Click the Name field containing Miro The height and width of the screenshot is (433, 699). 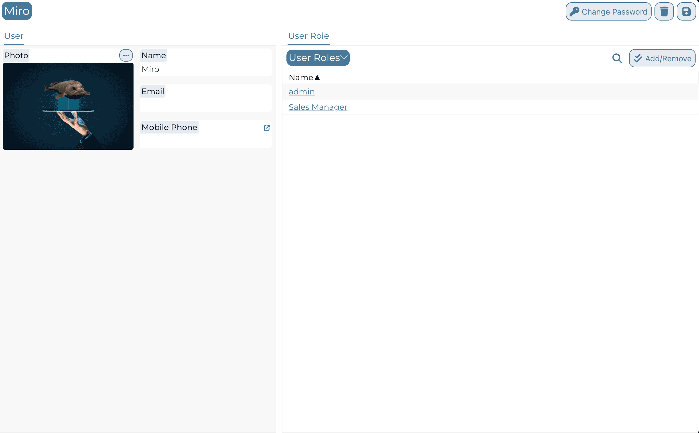(206, 69)
